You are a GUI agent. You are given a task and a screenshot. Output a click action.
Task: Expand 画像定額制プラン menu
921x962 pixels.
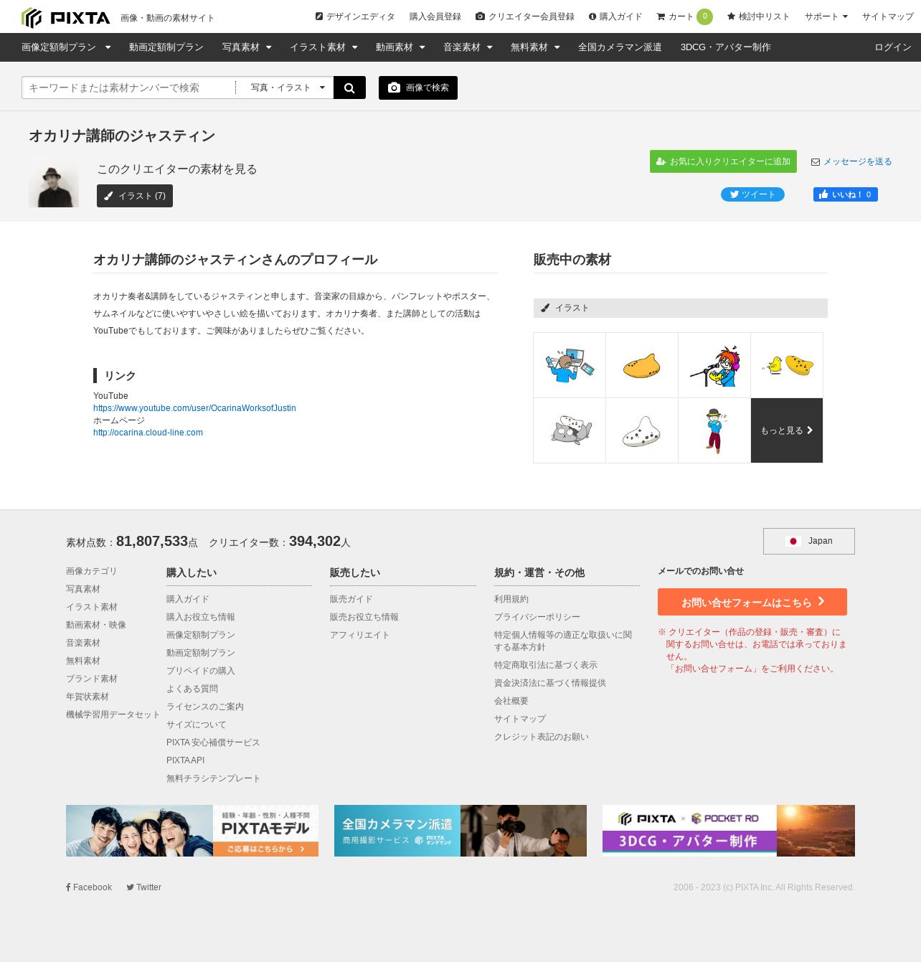pos(66,47)
